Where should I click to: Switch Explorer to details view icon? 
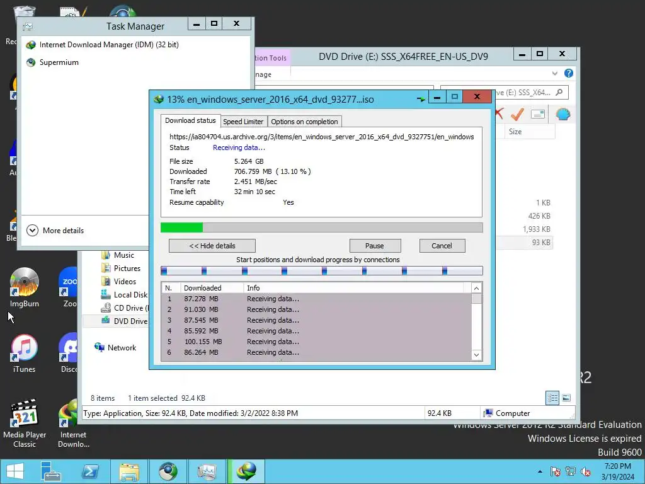pyautogui.click(x=552, y=398)
